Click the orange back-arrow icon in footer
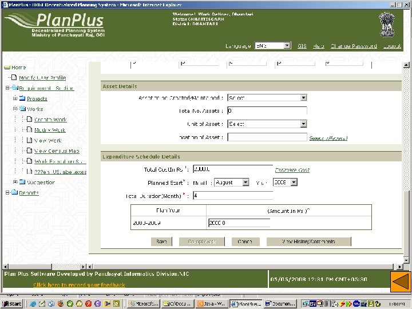This screenshot has width=412, height=309. click(x=401, y=282)
